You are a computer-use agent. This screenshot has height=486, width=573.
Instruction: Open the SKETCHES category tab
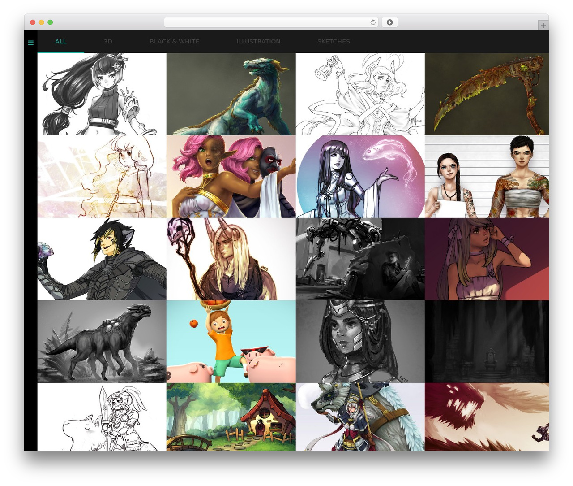(x=334, y=42)
